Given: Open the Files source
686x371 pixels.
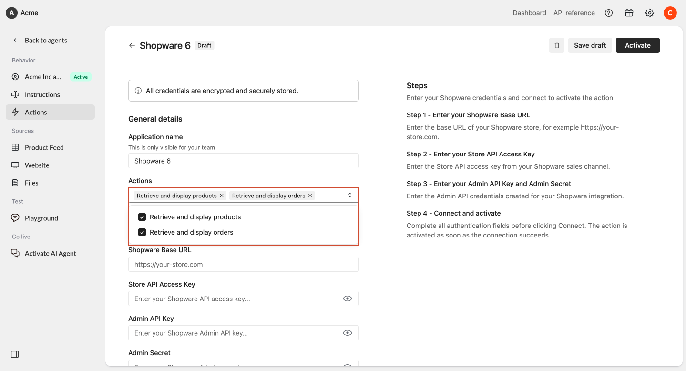Looking at the screenshot, I should [x=50, y=183].
